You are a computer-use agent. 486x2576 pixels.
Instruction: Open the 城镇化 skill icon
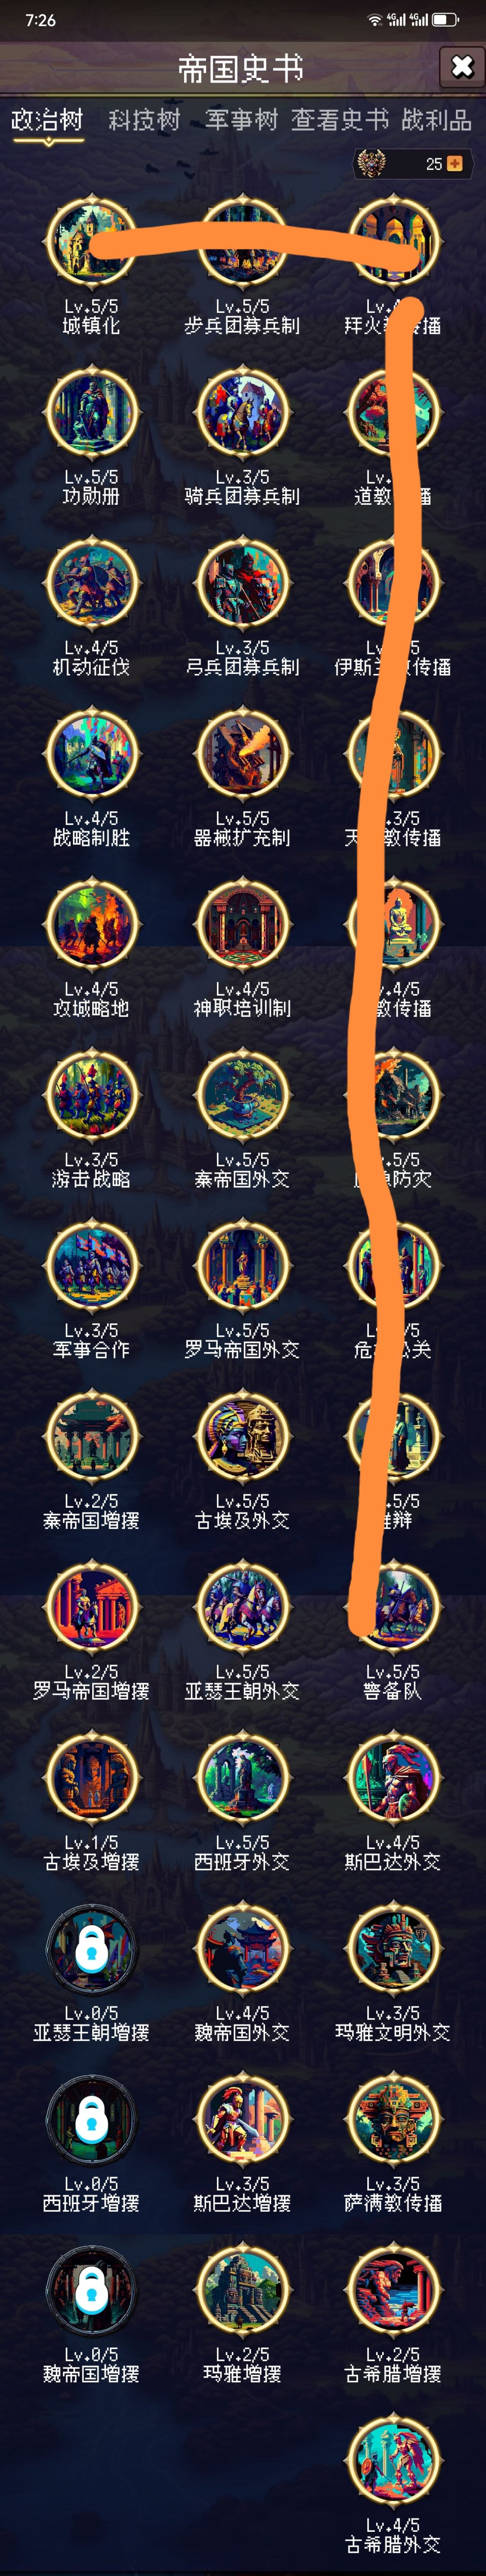(x=91, y=242)
